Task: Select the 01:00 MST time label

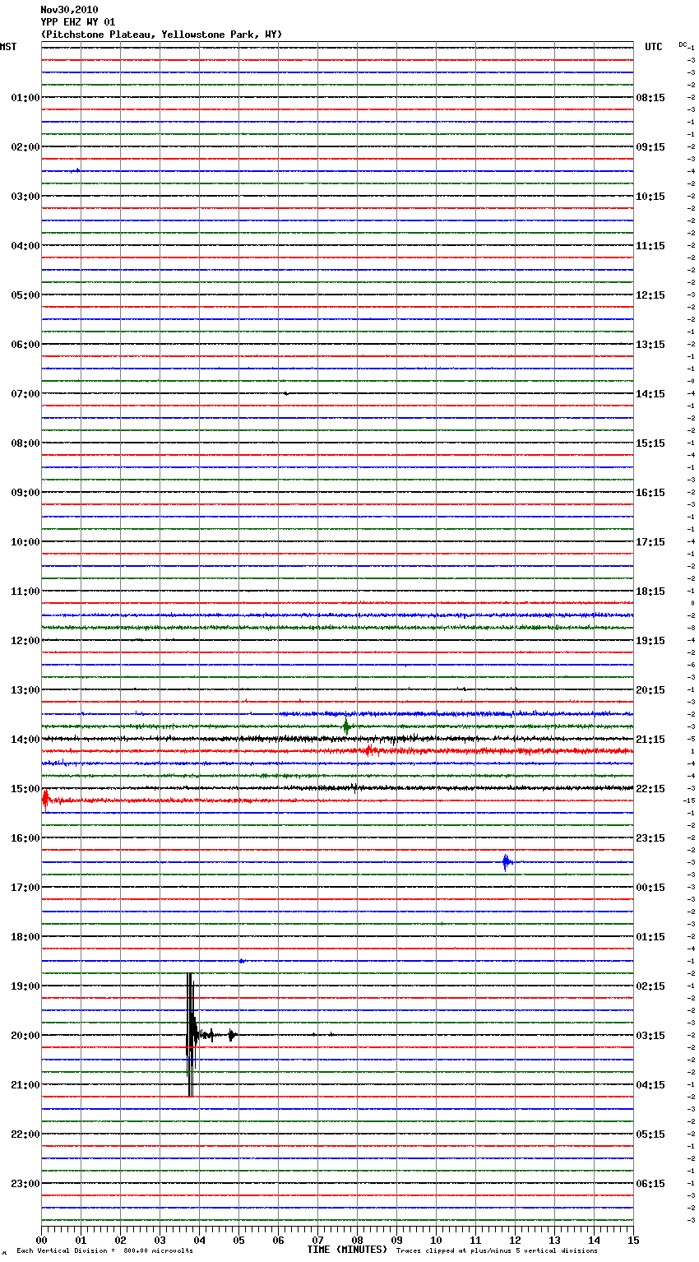Action: (25, 98)
